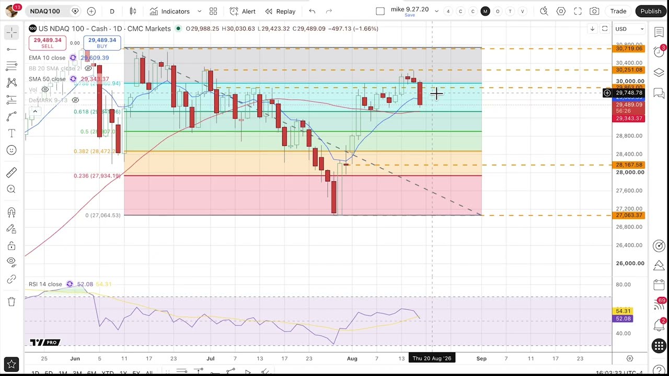Activate the zoom in tool
This screenshot has height=376, width=669.
[x=11, y=189]
